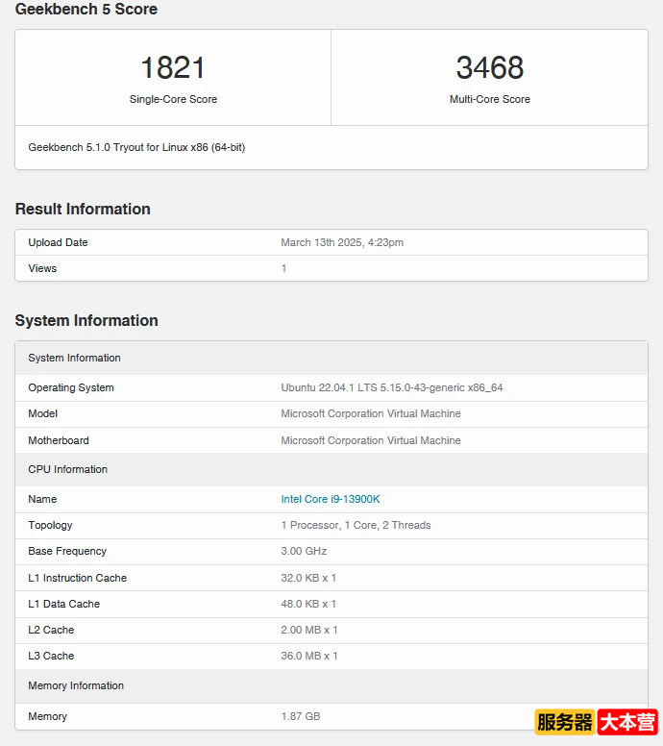Click the single-core score 1821

coord(173,68)
